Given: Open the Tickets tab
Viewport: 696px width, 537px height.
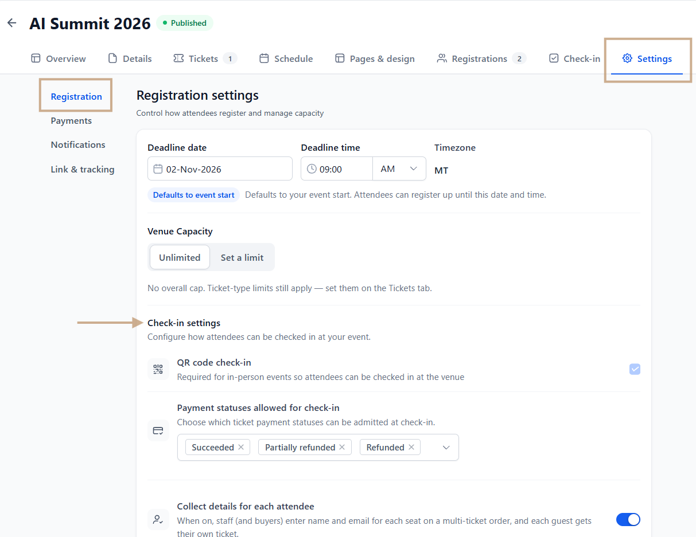Looking at the screenshot, I should pos(205,58).
